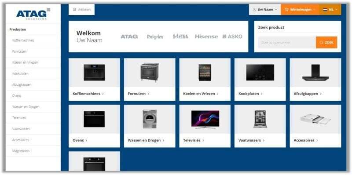Click the wine cooler product image
The height and width of the screenshot is (175, 352).
205,73
